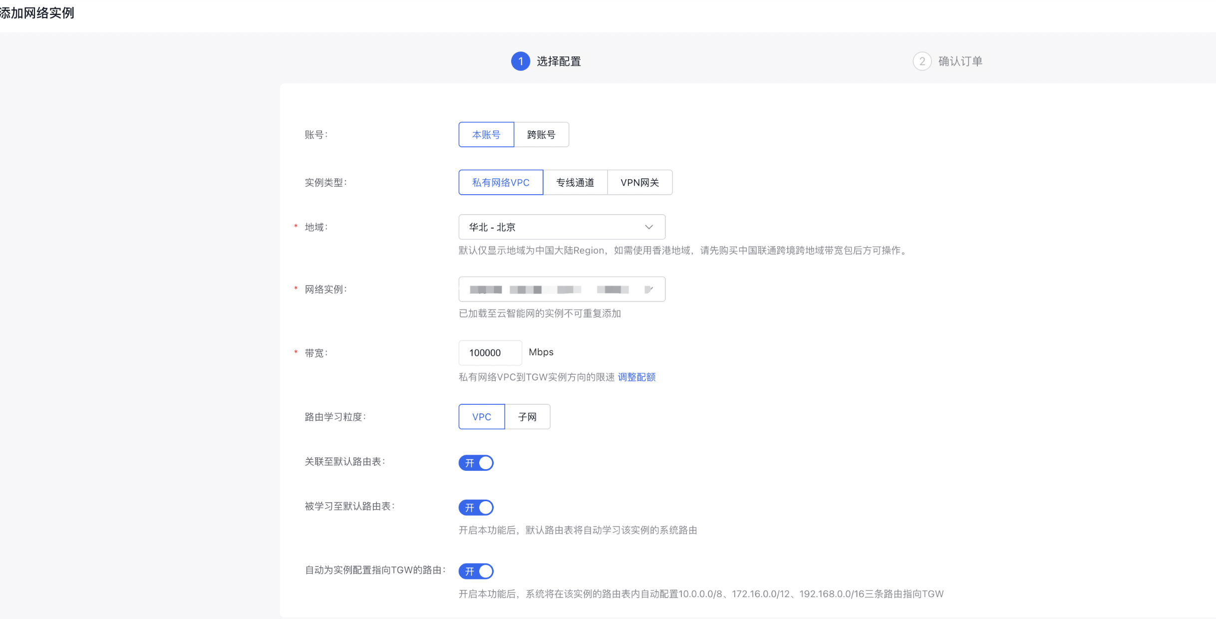Click step 2 circle icon
Viewport: 1216px width, 619px height.
click(x=921, y=61)
